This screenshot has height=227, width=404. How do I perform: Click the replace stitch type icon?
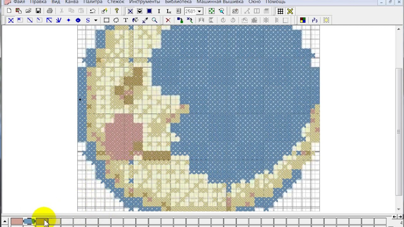(190, 20)
